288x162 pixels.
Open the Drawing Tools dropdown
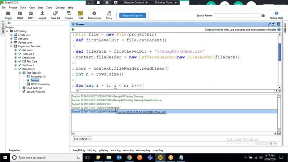coord(166,3)
